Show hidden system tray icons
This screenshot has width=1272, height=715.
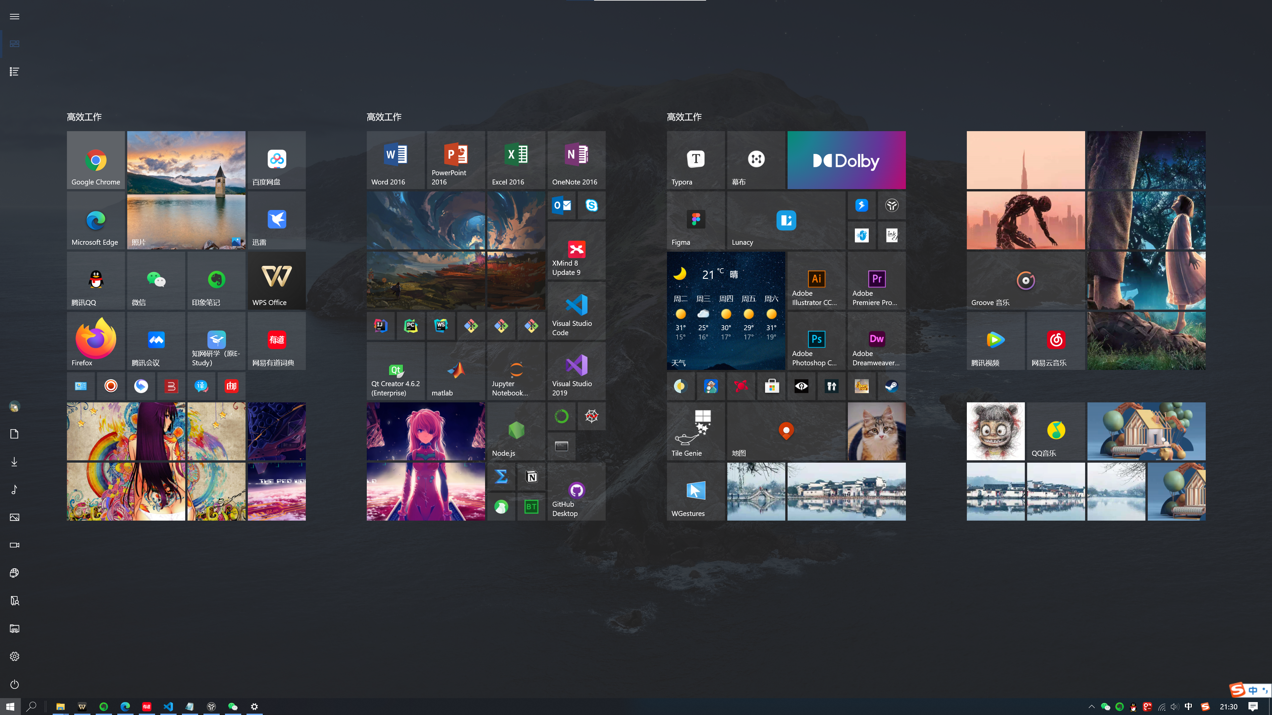pyautogui.click(x=1091, y=707)
